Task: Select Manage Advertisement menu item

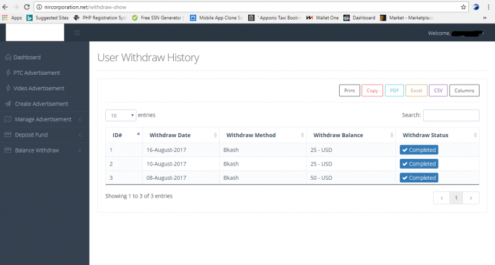Action: click(45, 119)
